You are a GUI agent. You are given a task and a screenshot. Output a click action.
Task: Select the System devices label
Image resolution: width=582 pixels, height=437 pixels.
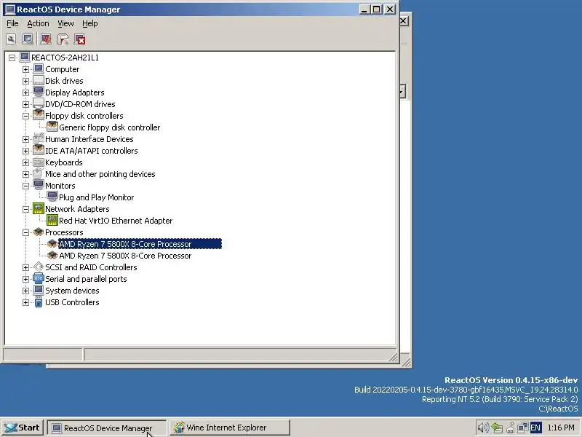[x=72, y=290]
